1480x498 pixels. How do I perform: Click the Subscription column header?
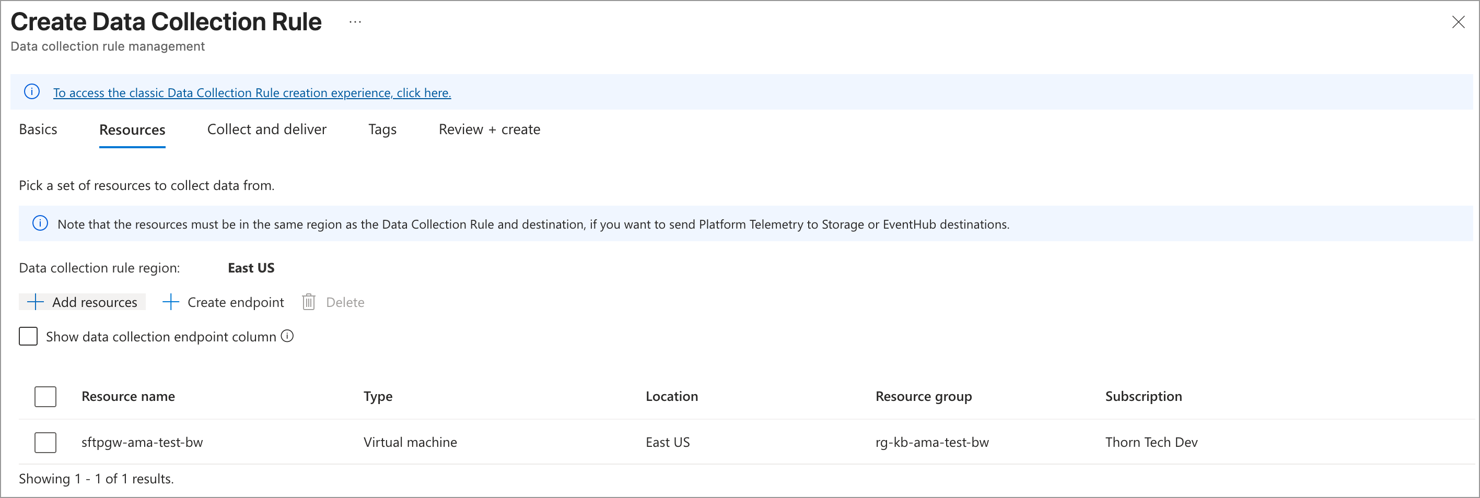tap(1144, 396)
